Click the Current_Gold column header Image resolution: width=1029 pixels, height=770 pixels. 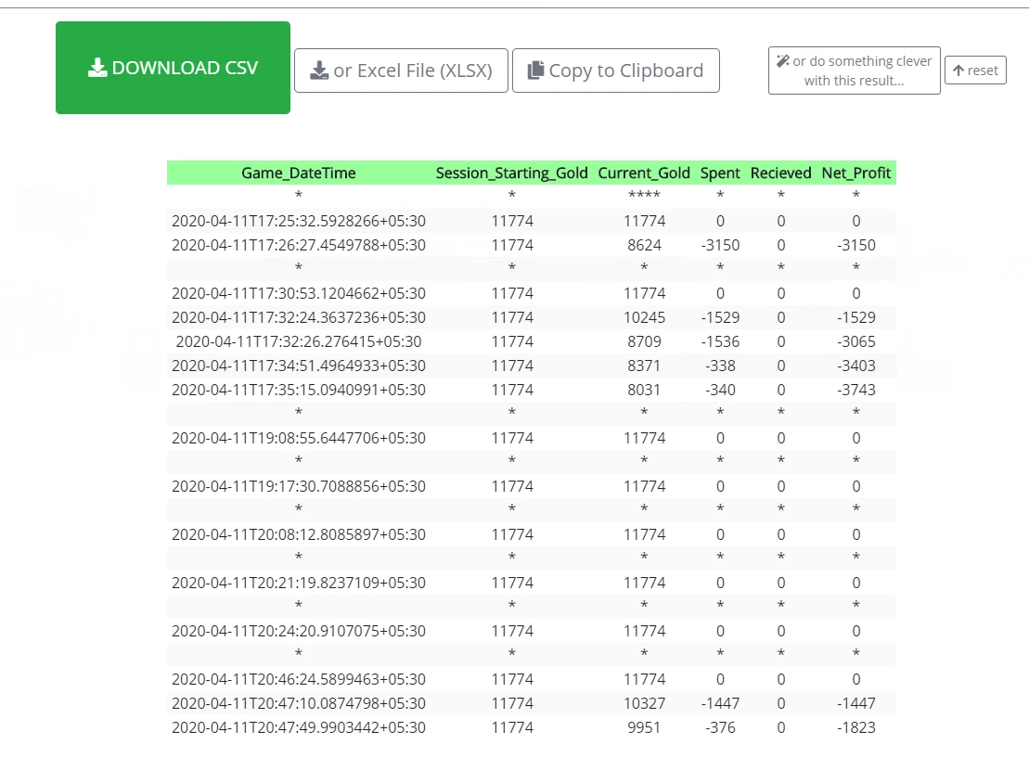644,173
